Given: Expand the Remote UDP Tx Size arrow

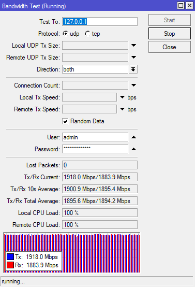Looking at the screenshot, I should pos(134,58).
